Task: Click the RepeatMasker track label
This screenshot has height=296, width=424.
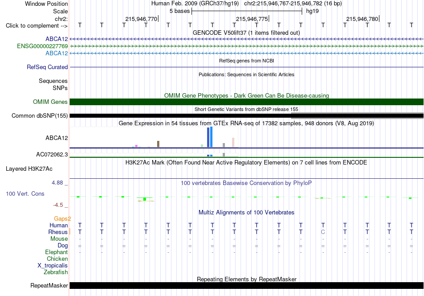Action: coord(49,285)
